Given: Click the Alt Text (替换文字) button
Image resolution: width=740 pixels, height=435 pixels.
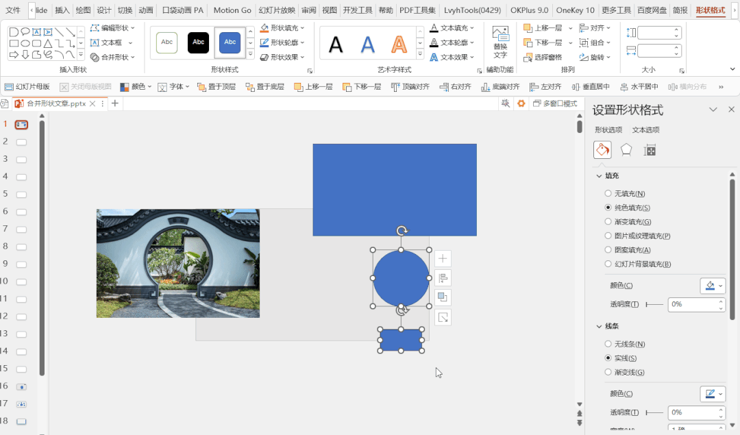Looking at the screenshot, I should 500,42.
